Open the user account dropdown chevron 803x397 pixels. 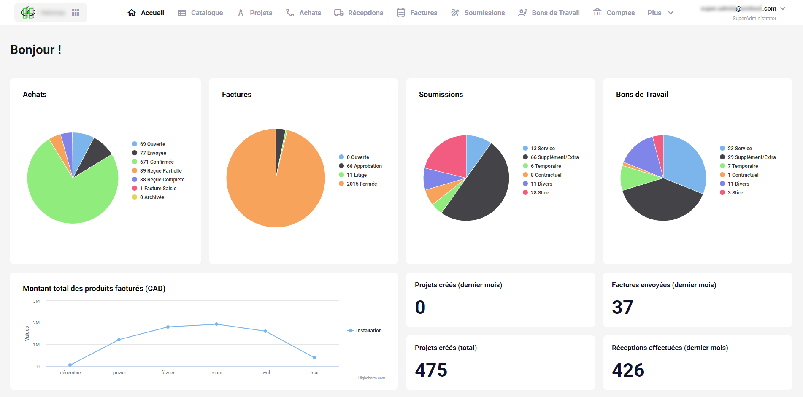tap(783, 8)
